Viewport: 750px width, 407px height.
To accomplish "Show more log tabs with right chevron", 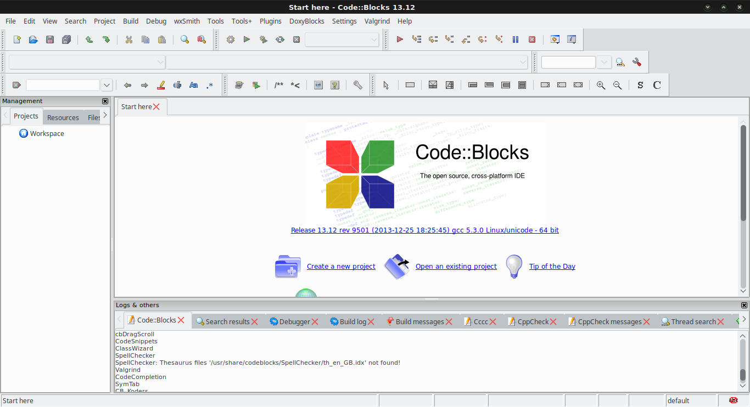I will point(744,319).
